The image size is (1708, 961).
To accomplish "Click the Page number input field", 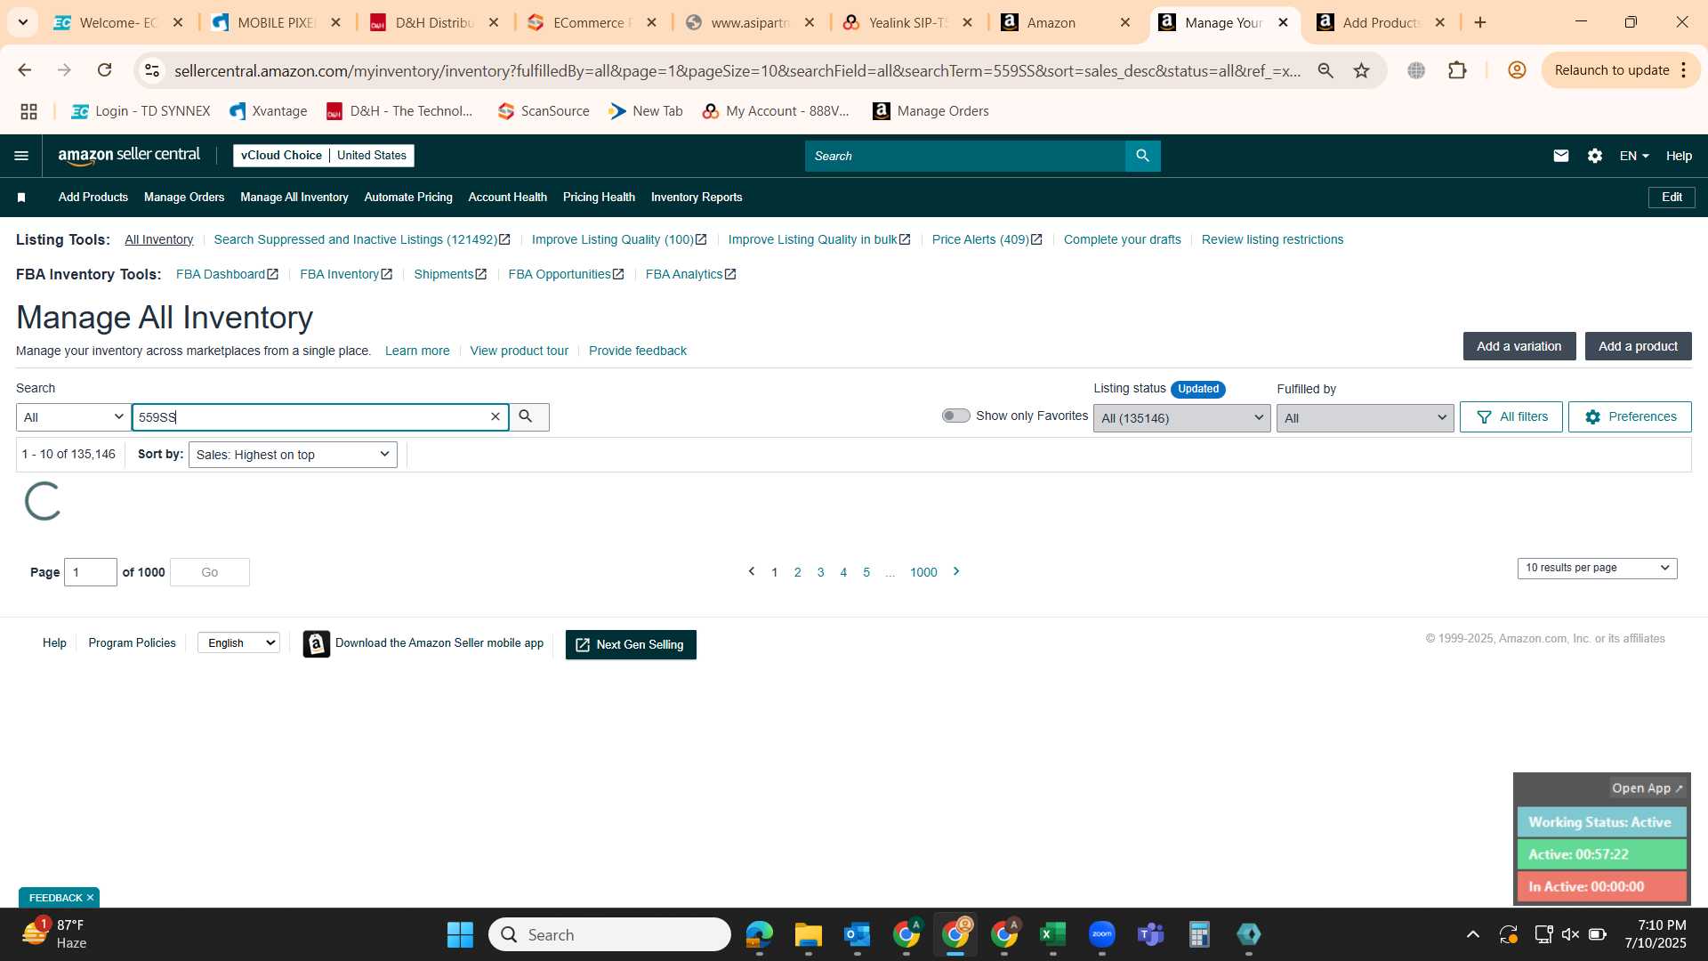I will pyautogui.click(x=91, y=572).
